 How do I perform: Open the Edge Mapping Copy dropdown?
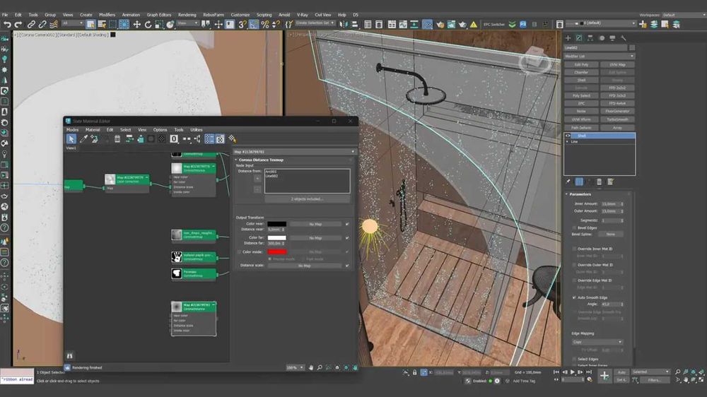click(x=597, y=342)
